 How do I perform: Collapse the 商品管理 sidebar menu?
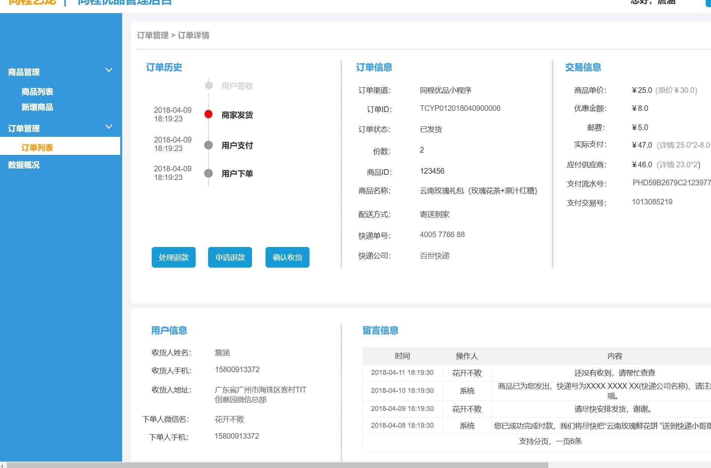[x=109, y=70]
